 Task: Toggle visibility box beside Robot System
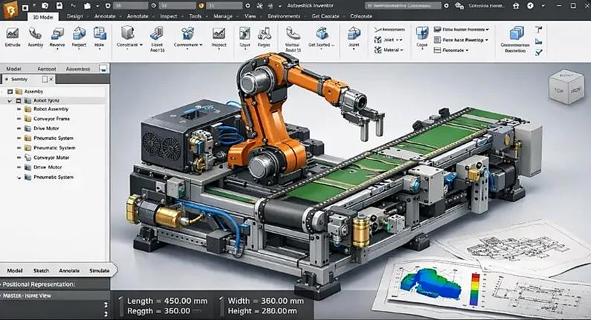pyautogui.click(x=19, y=101)
